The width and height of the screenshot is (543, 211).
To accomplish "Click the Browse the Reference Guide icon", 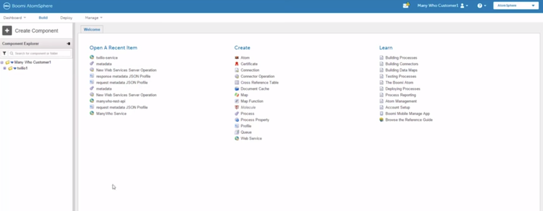I will [x=382, y=120].
